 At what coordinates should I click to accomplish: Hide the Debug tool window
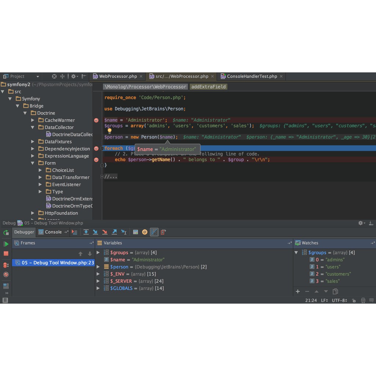[x=371, y=223]
